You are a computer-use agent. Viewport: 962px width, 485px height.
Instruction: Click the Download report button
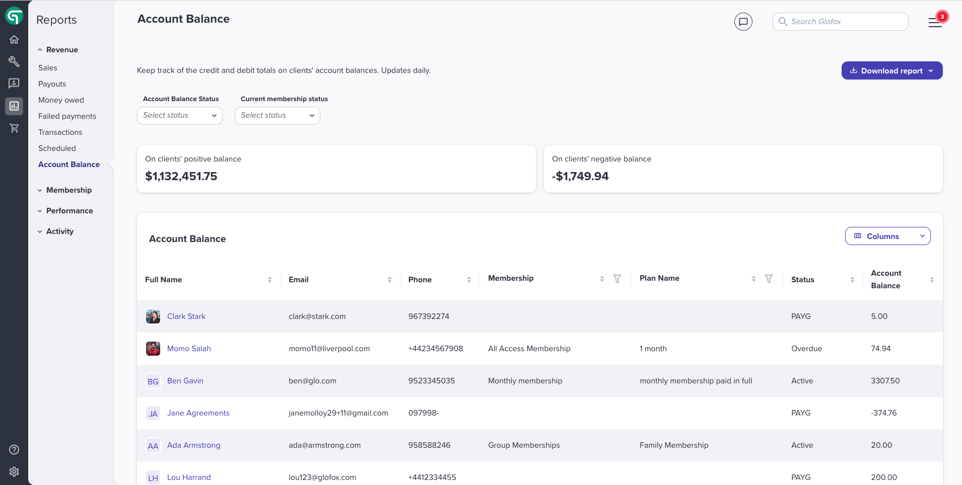(x=892, y=70)
